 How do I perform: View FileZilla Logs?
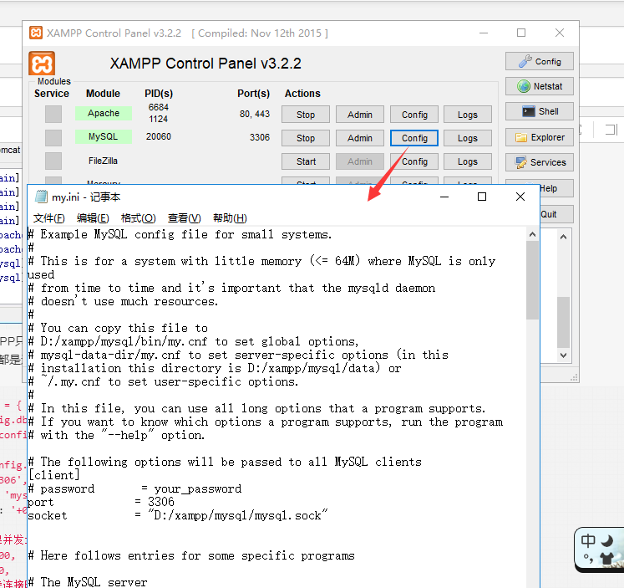[468, 161]
